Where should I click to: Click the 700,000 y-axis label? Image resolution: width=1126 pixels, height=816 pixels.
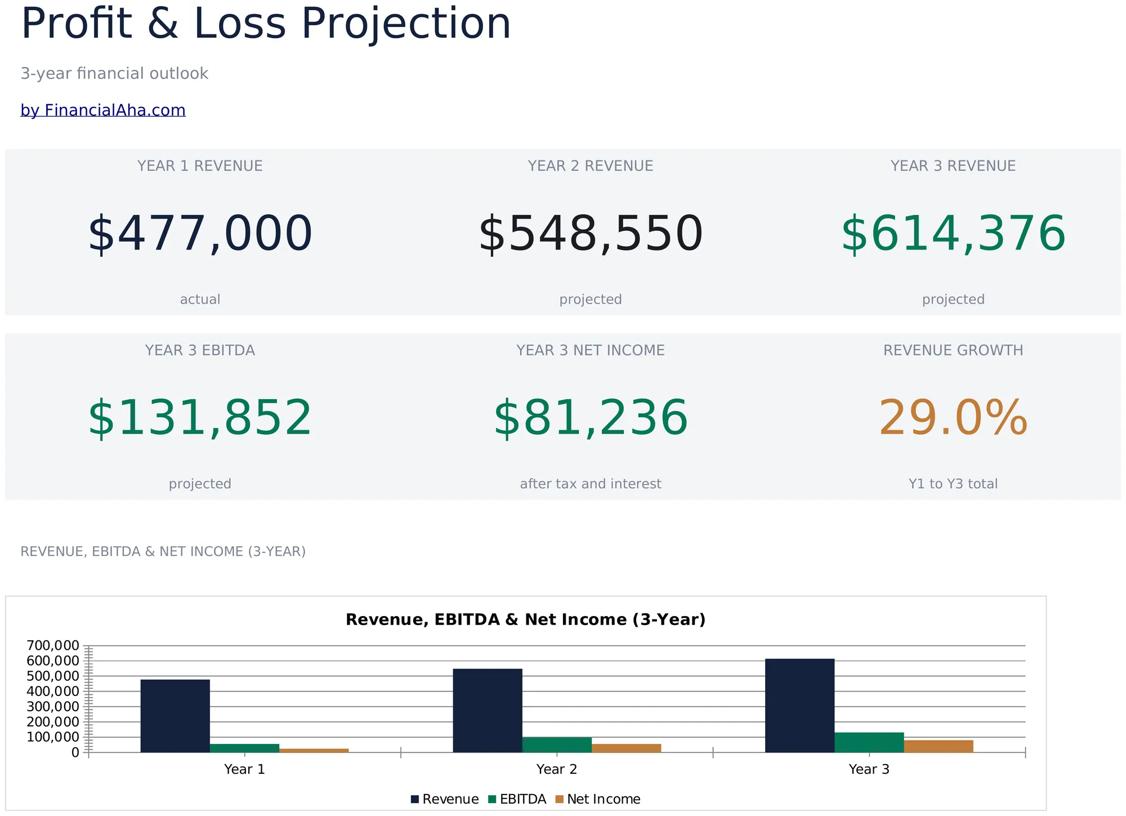click(53, 645)
